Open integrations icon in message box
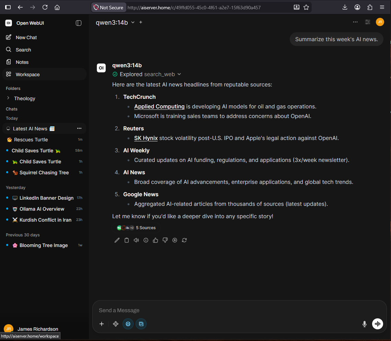391x341 pixels. (x=116, y=324)
